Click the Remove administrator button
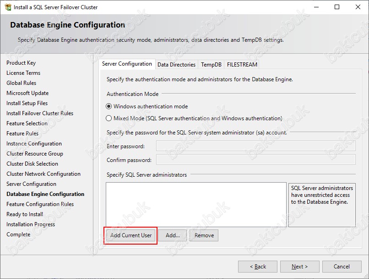The width and height of the screenshot is (369, 279). (x=204, y=235)
